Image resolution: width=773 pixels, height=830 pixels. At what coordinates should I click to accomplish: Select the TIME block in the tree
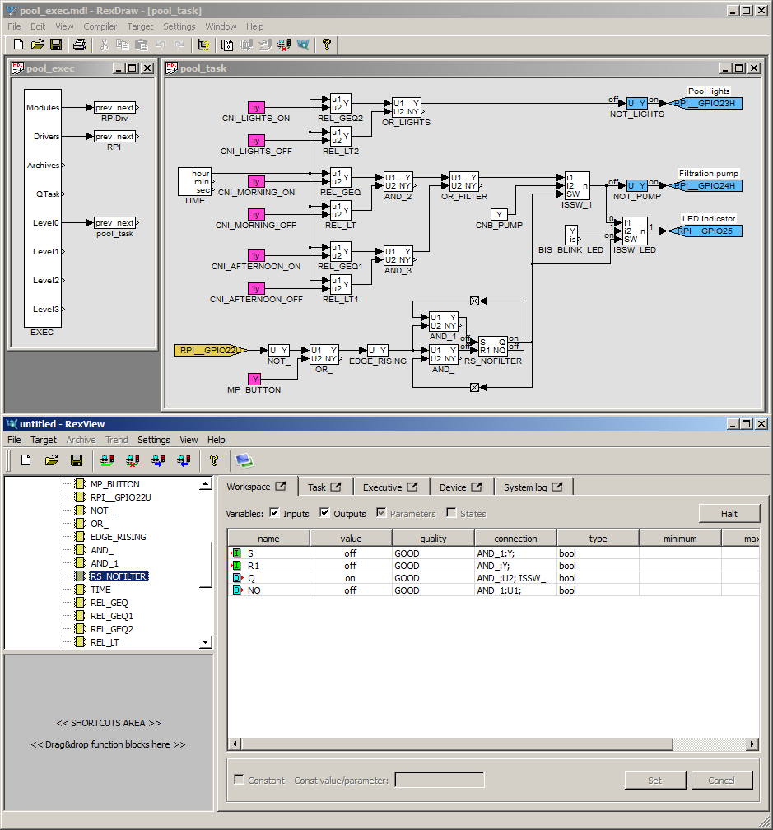(100, 590)
